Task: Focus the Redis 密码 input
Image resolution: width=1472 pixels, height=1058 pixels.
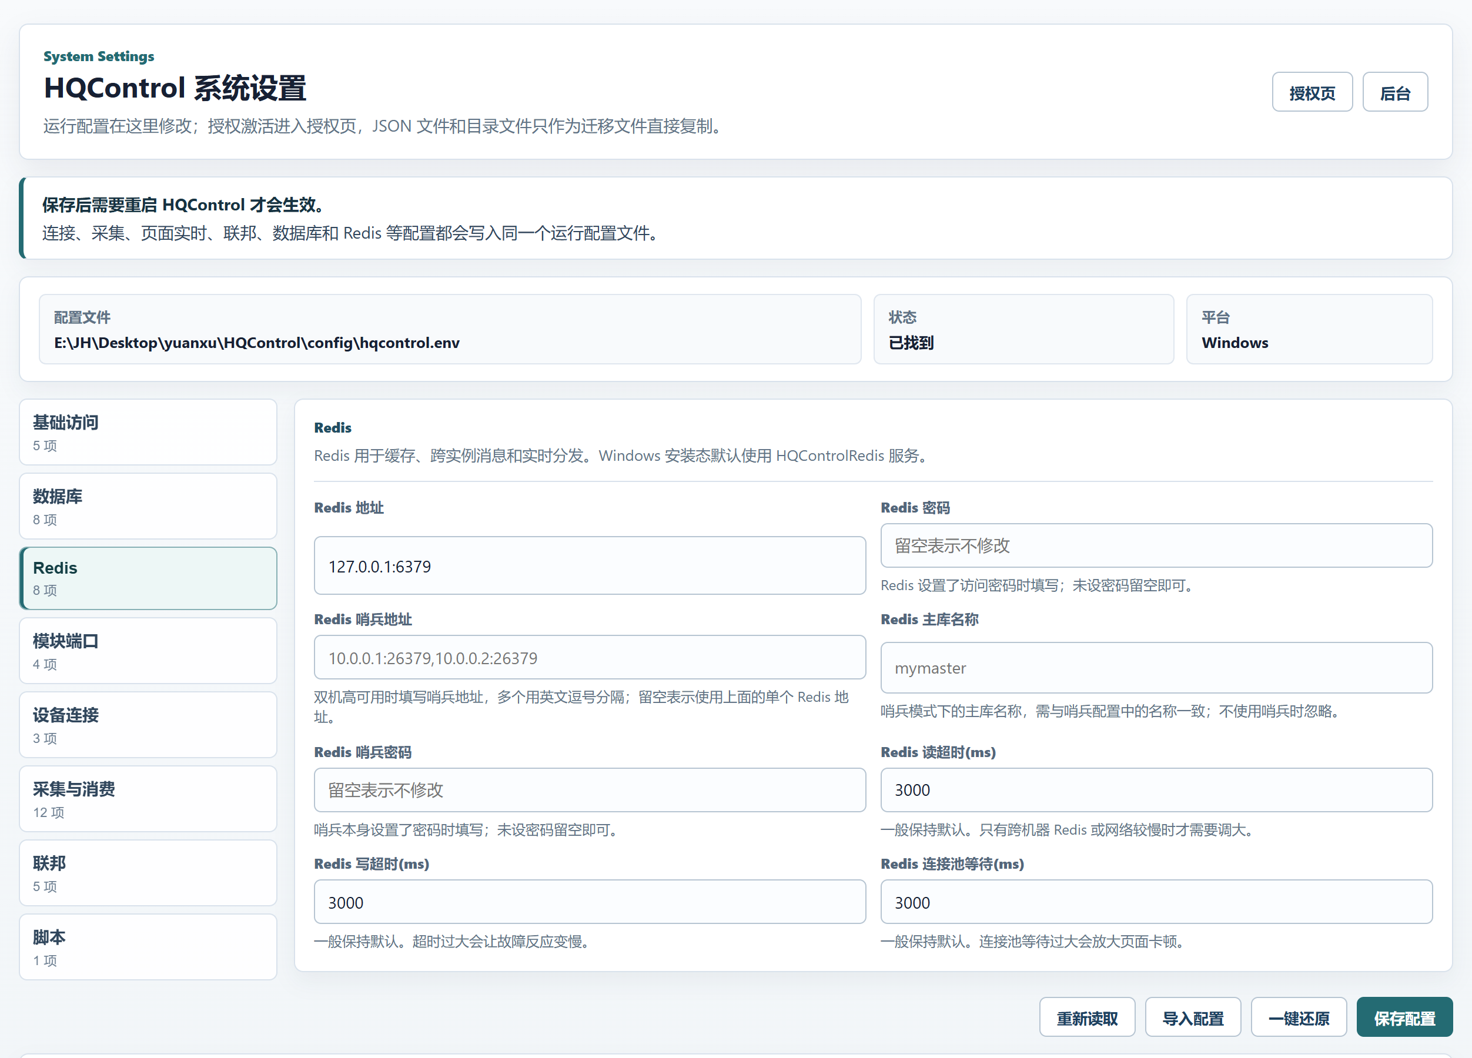Action: click(1156, 546)
